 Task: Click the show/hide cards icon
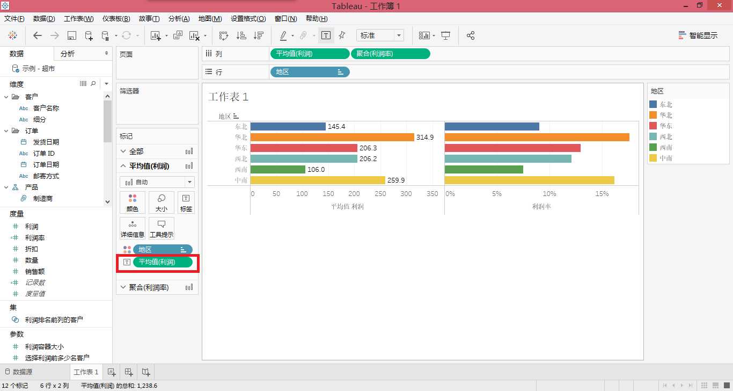(x=425, y=35)
